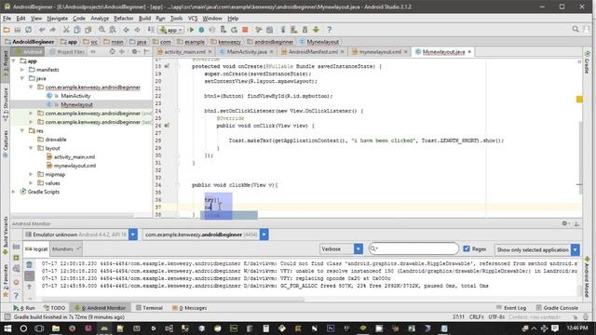Toggle the Regex checkbox

point(467,248)
